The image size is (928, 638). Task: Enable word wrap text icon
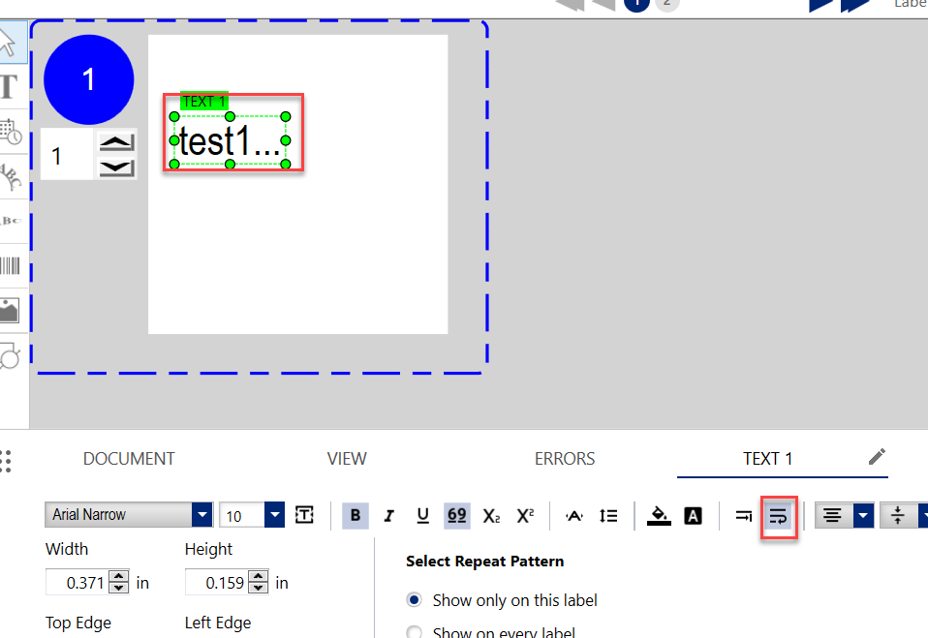(x=778, y=516)
